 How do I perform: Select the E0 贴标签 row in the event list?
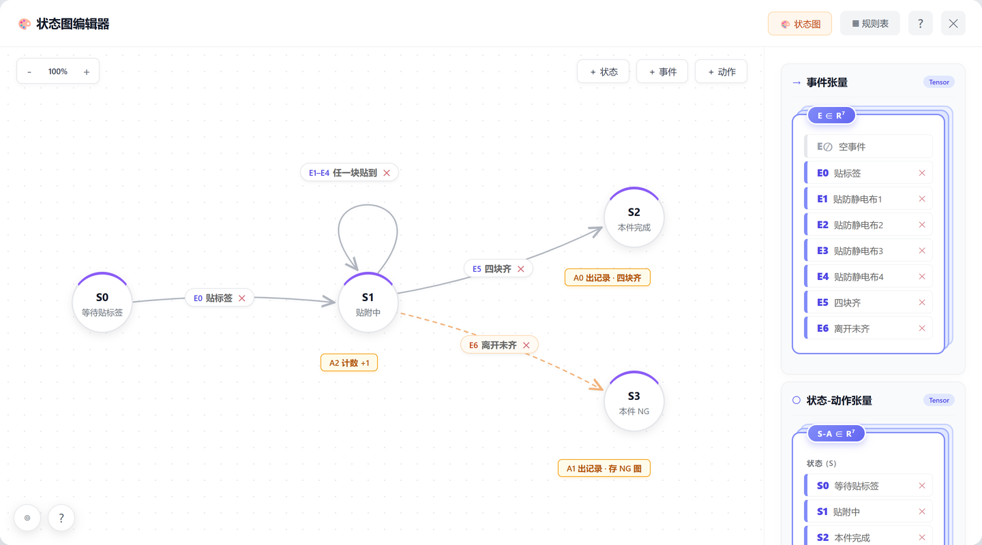click(868, 173)
